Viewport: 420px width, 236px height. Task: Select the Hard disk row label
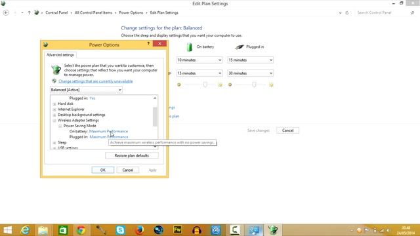[66, 104]
